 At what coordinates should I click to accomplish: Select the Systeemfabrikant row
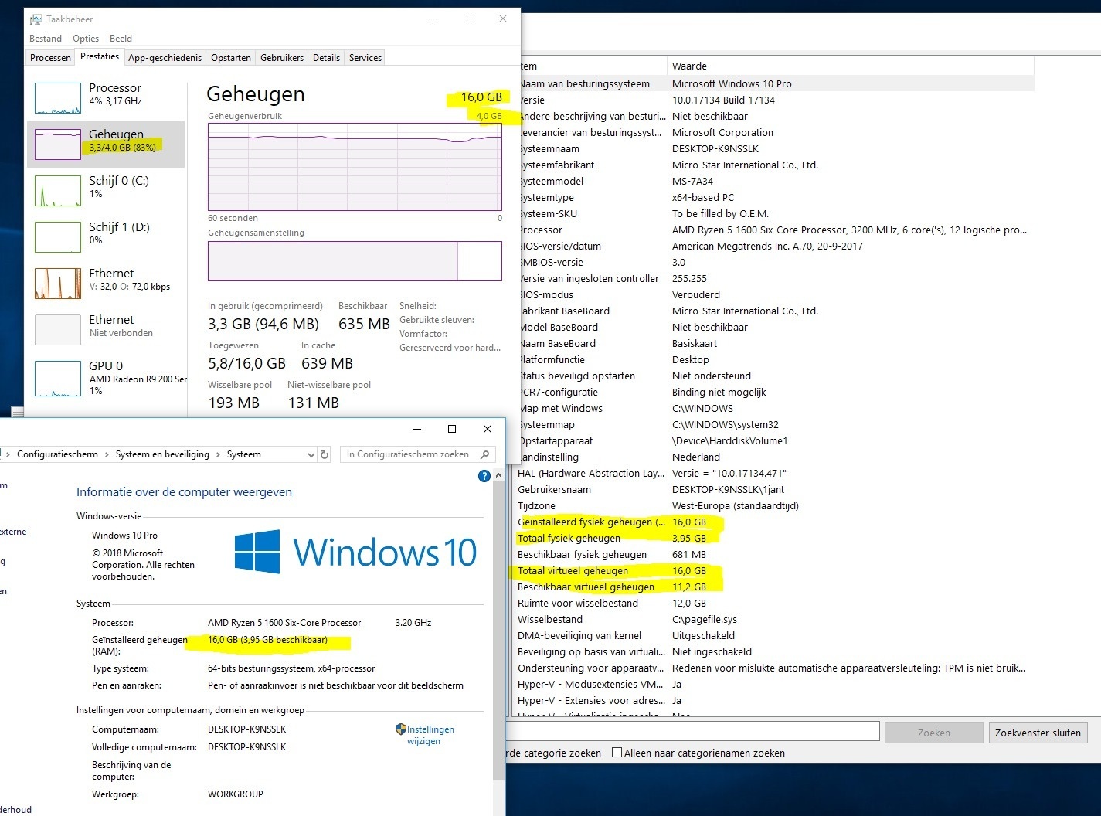776,165
